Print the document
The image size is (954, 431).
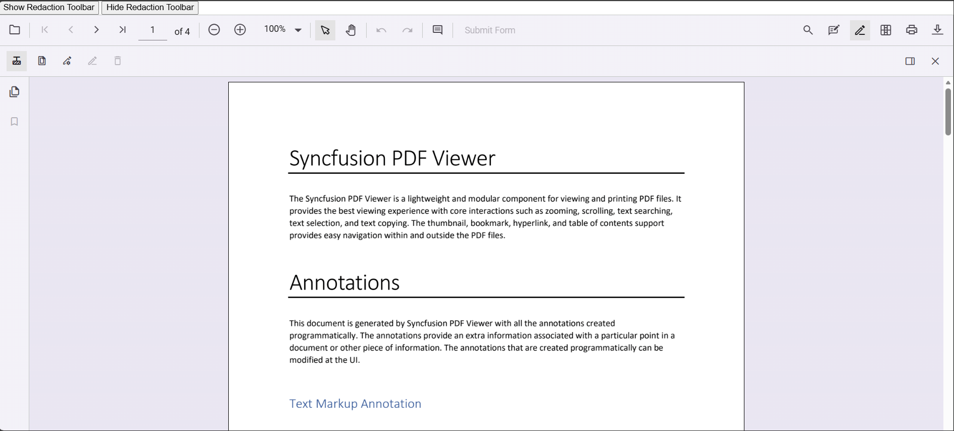(912, 30)
